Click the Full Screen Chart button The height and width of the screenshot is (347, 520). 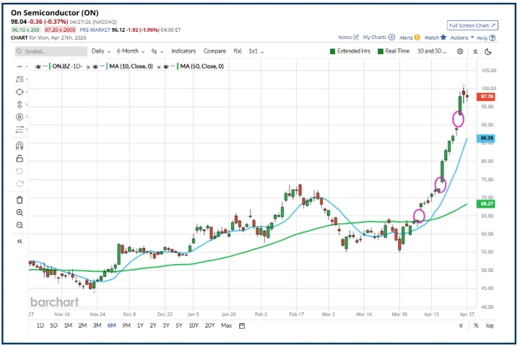(x=472, y=25)
